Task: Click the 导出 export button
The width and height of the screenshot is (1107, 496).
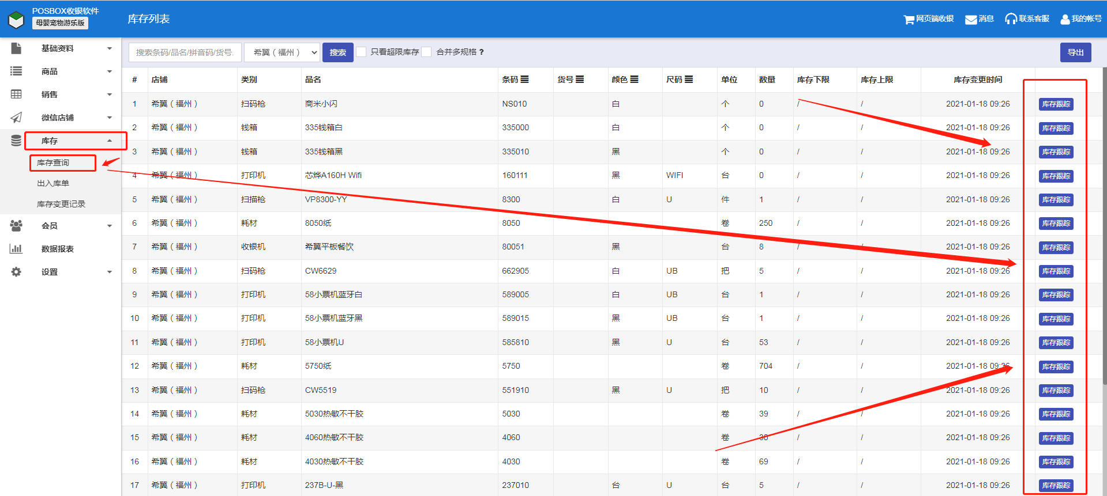Action: (x=1076, y=52)
